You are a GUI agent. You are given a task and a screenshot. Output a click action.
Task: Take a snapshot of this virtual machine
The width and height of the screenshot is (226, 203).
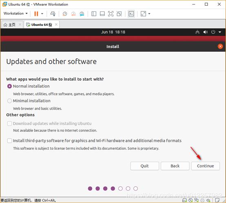[x=65, y=14]
